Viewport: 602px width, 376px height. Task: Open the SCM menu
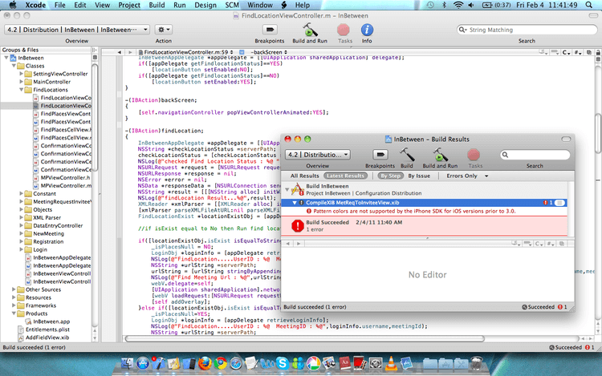232,5
